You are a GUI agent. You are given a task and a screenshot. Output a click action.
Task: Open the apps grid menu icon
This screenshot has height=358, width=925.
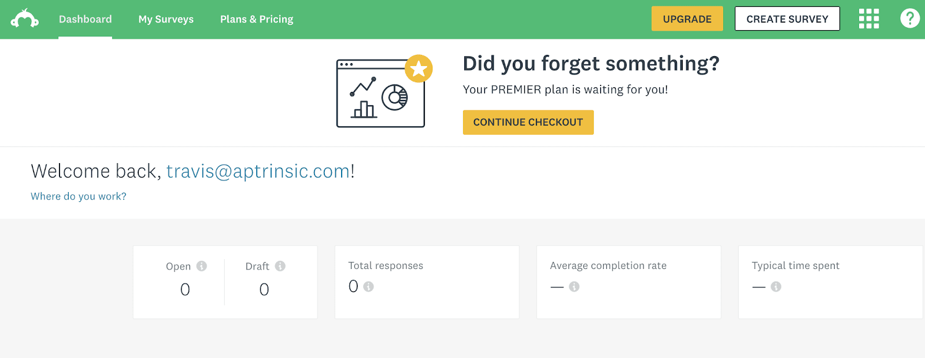[868, 19]
